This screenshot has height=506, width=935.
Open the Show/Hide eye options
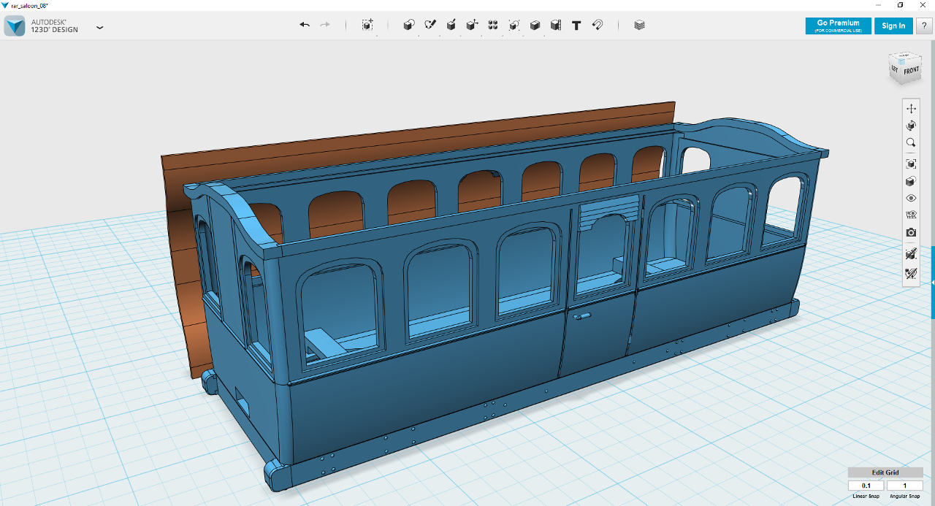point(911,198)
